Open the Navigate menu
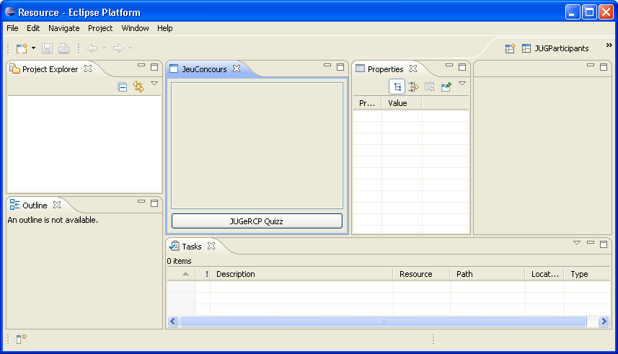 click(64, 28)
